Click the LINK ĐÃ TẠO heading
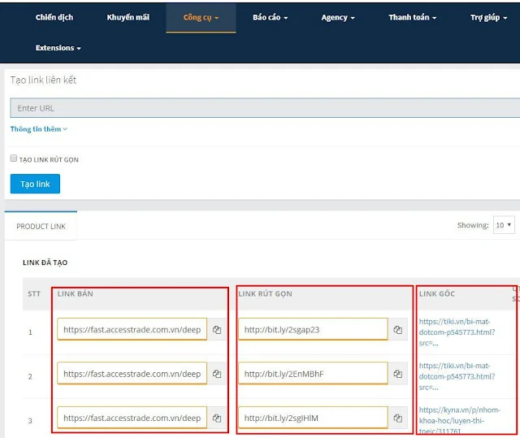Screen dimensions: 520x438 (45, 262)
